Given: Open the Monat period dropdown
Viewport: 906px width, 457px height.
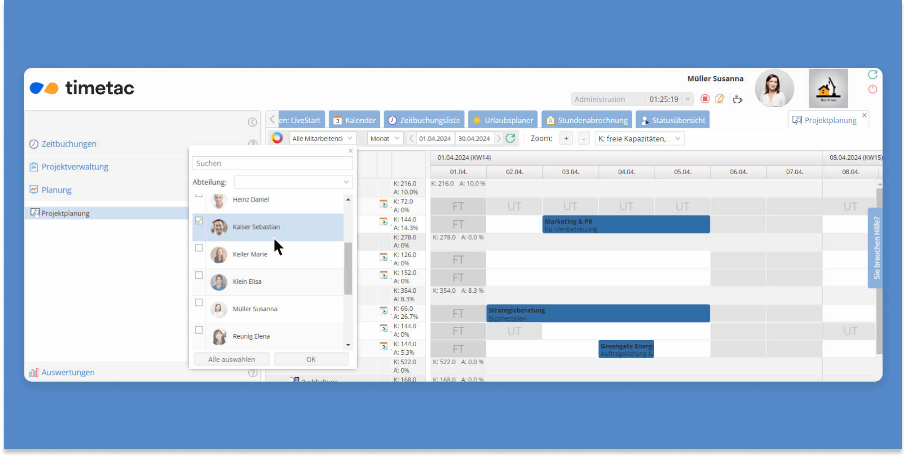Looking at the screenshot, I should pos(385,138).
